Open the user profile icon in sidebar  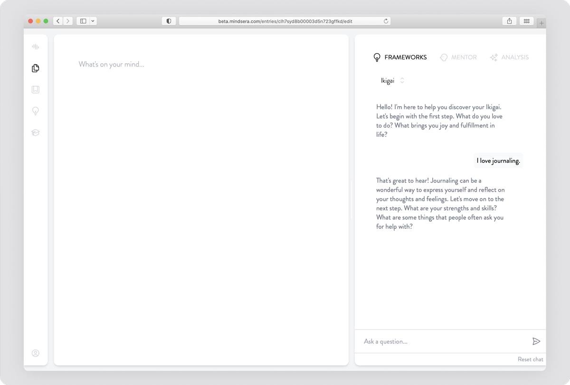point(36,353)
